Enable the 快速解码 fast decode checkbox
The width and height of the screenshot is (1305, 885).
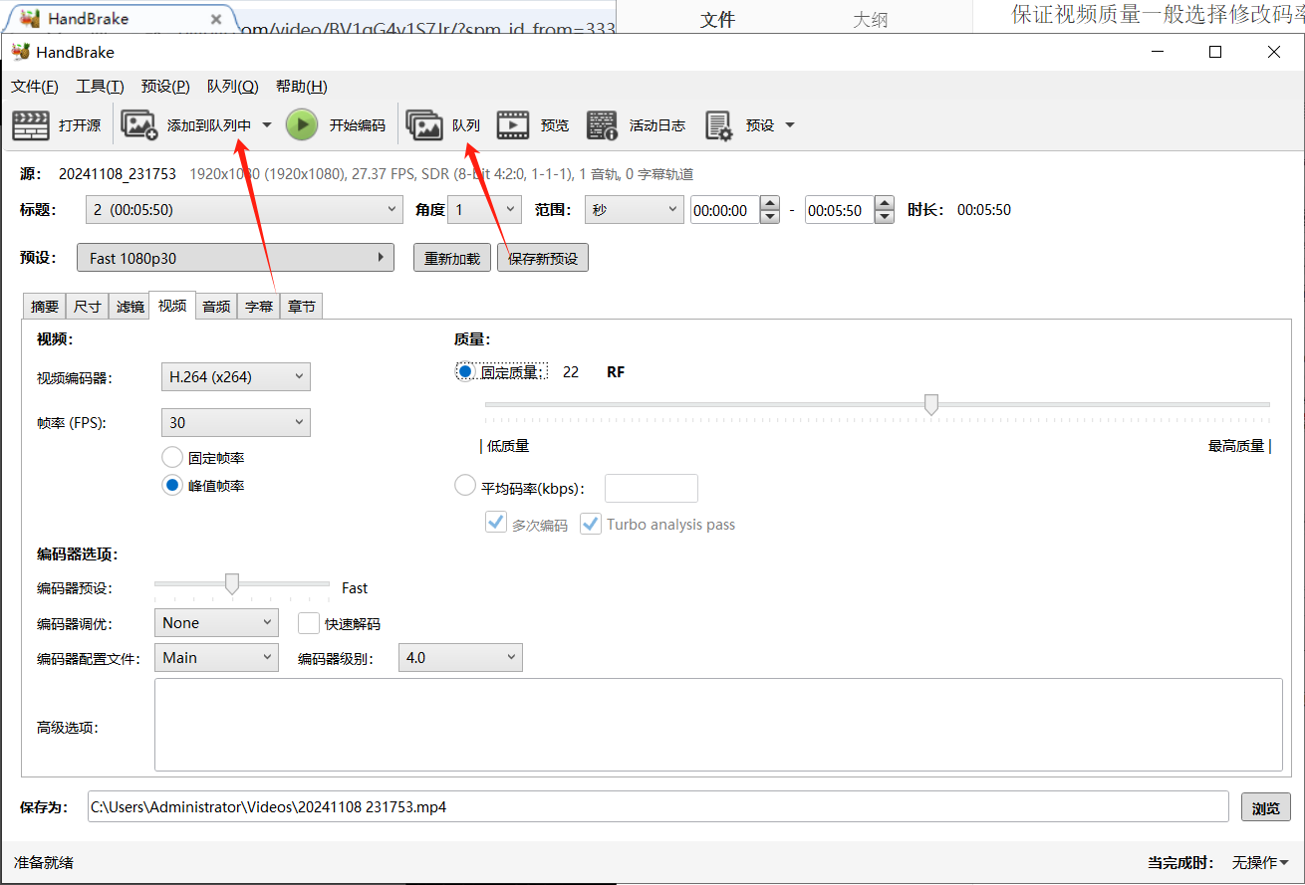[309, 623]
